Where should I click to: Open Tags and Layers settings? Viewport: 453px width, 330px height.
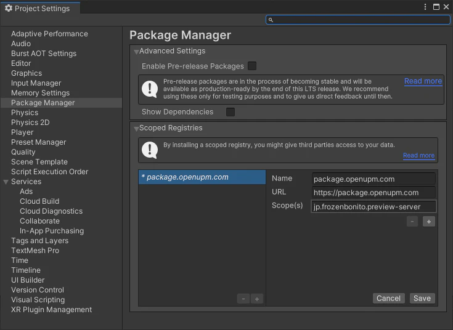(x=39, y=241)
